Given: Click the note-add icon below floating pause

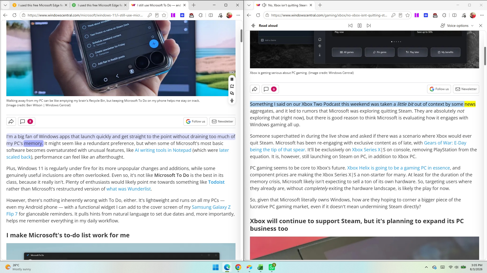Looking at the screenshot, I should tap(232, 86).
